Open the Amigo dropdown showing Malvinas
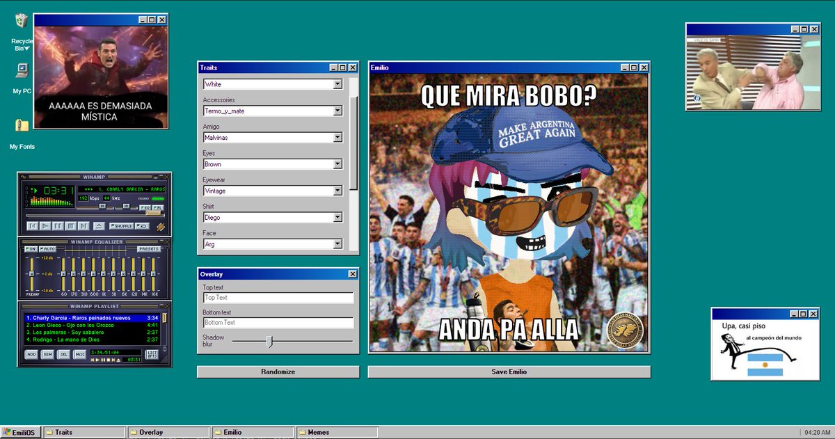Viewport: 835px width, 439px height. coord(273,138)
